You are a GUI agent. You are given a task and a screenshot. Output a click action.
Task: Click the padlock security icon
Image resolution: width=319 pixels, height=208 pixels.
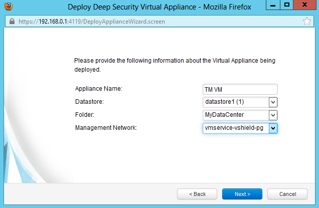pyautogui.click(x=13, y=22)
